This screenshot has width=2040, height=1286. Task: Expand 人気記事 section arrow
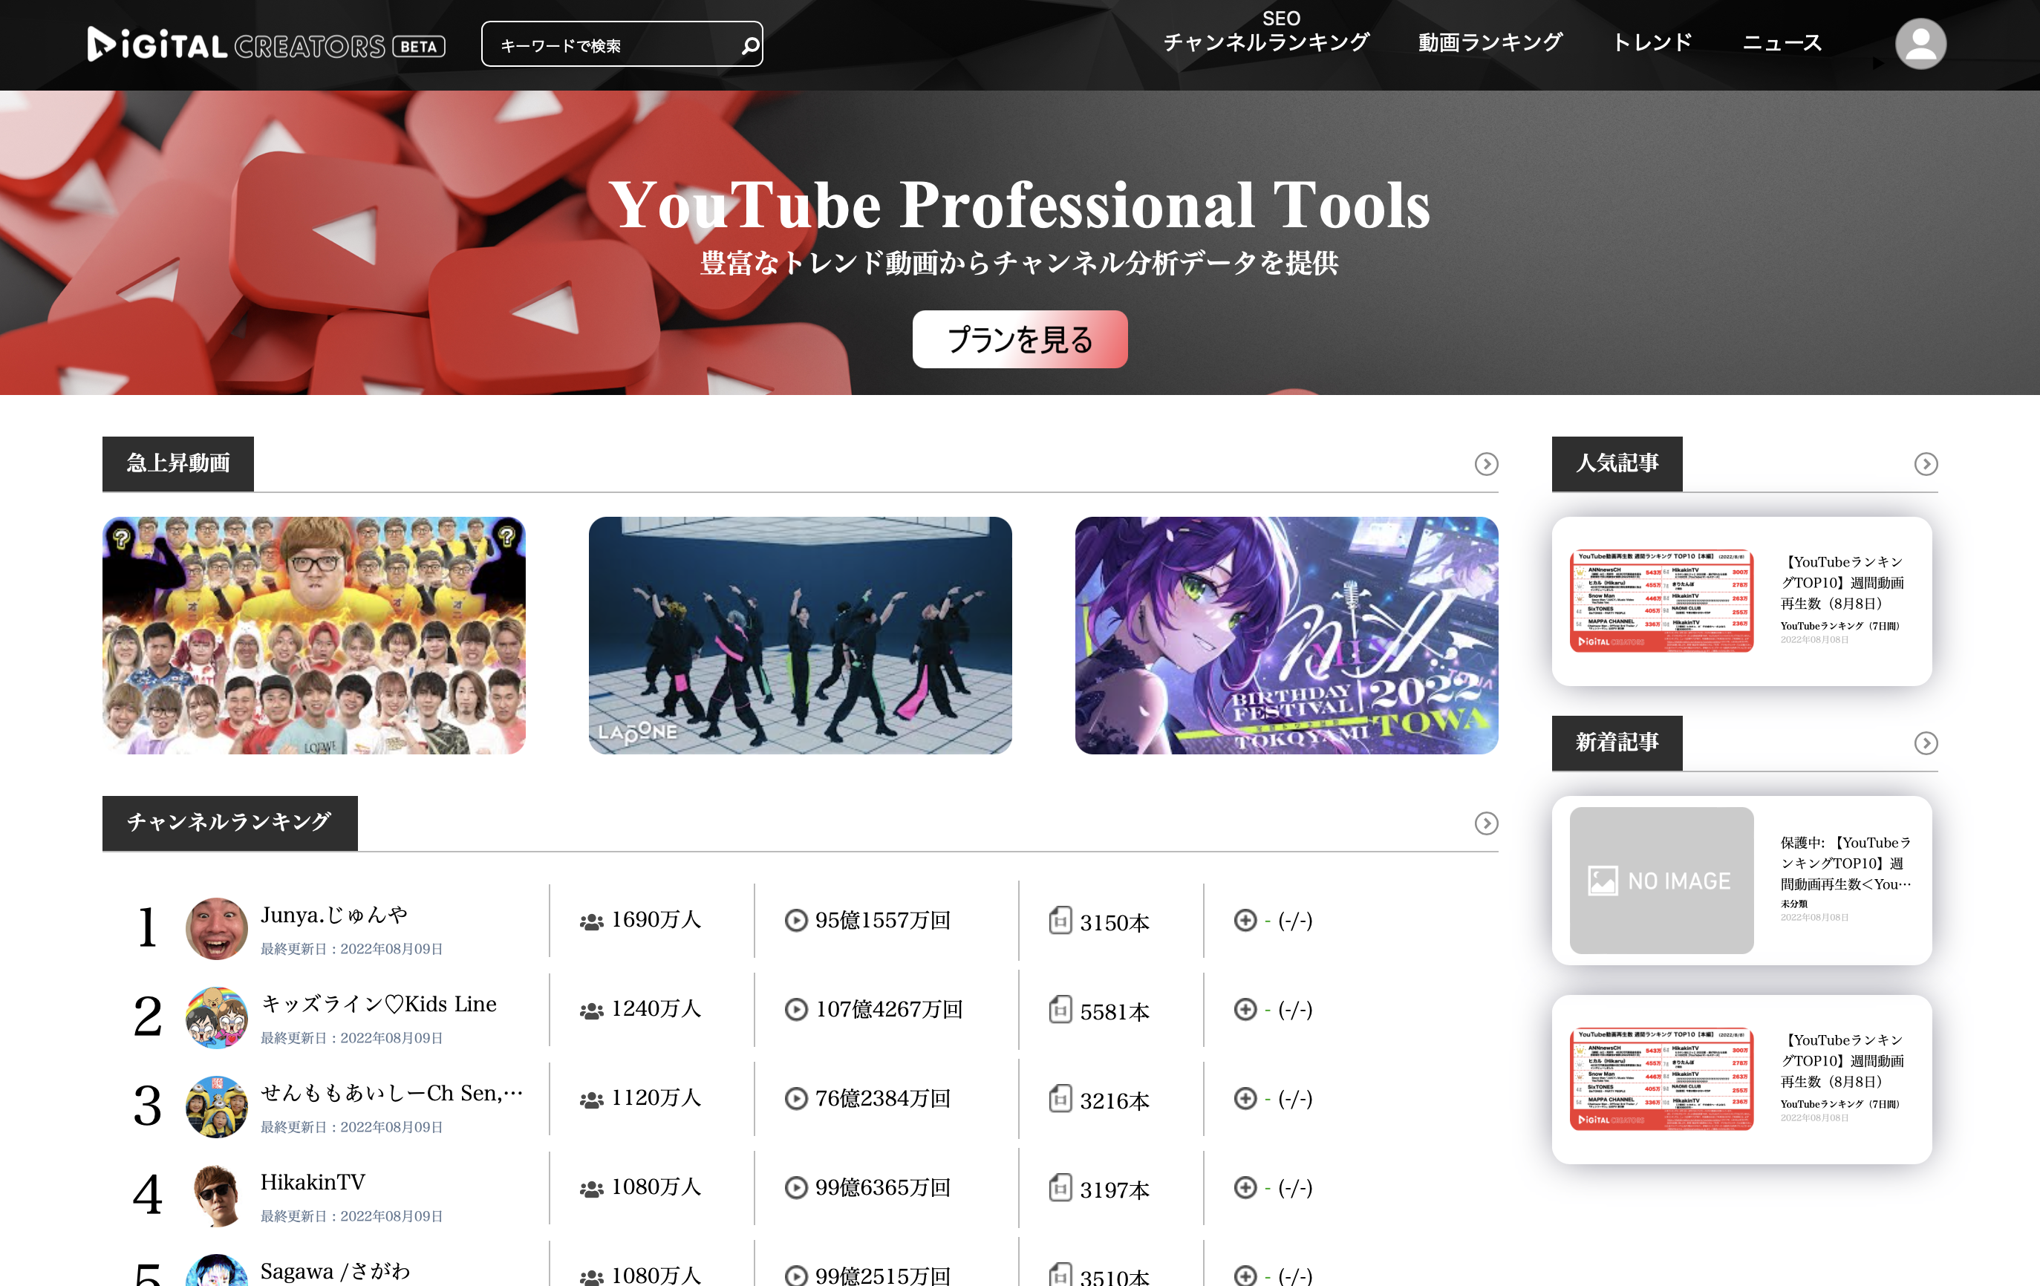pos(1926,464)
